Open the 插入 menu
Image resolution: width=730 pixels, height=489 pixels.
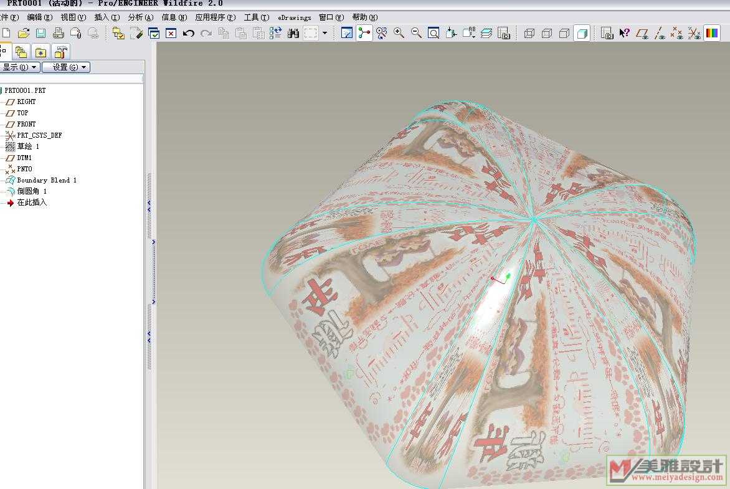[107, 17]
